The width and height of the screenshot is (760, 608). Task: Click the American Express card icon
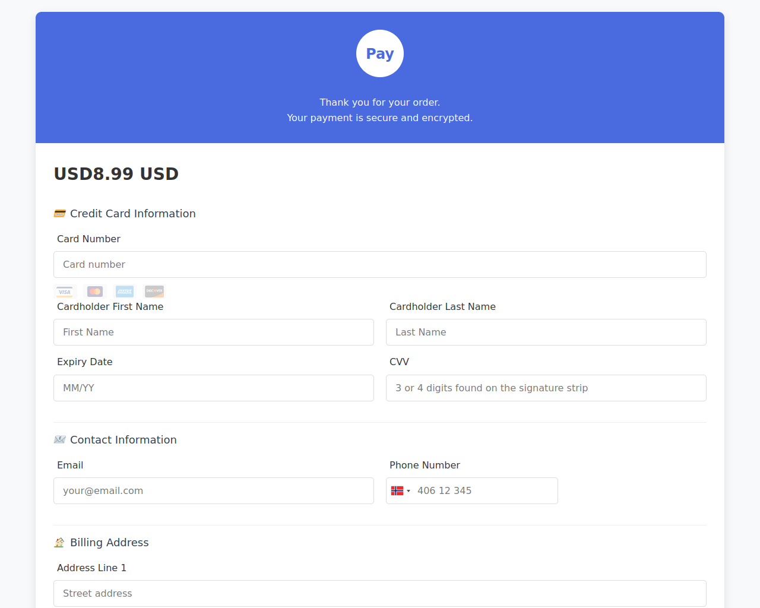pyautogui.click(x=125, y=292)
